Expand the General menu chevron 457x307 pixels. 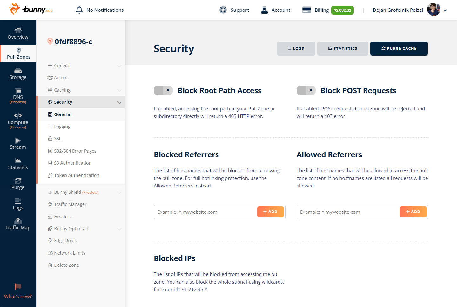(x=119, y=66)
